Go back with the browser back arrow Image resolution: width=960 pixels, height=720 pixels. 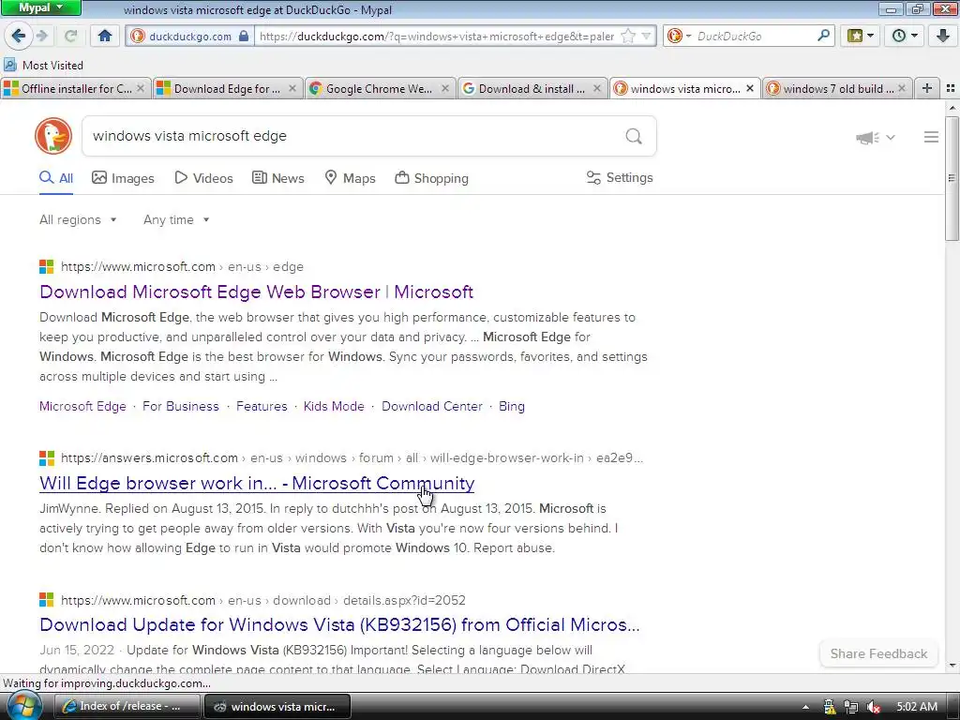click(x=19, y=36)
